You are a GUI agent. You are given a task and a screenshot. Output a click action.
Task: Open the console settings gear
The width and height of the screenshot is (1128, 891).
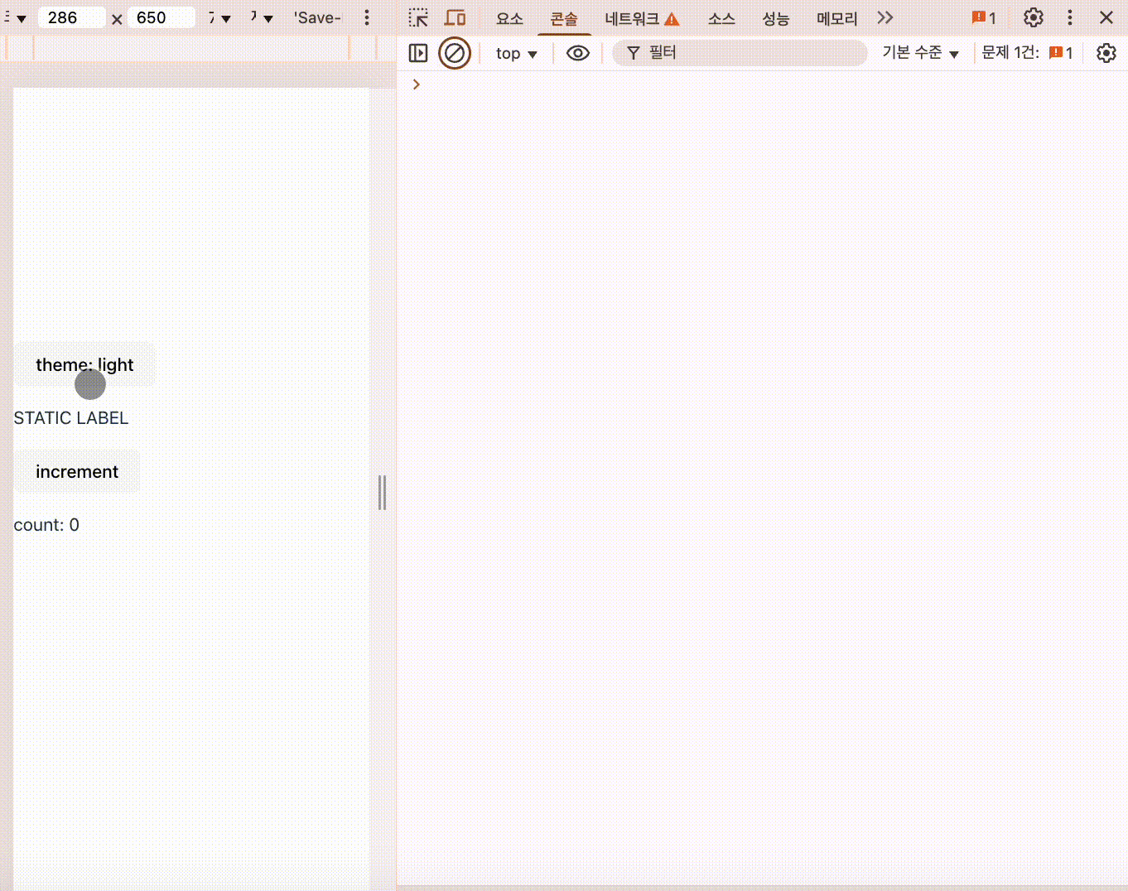tap(1106, 53)
